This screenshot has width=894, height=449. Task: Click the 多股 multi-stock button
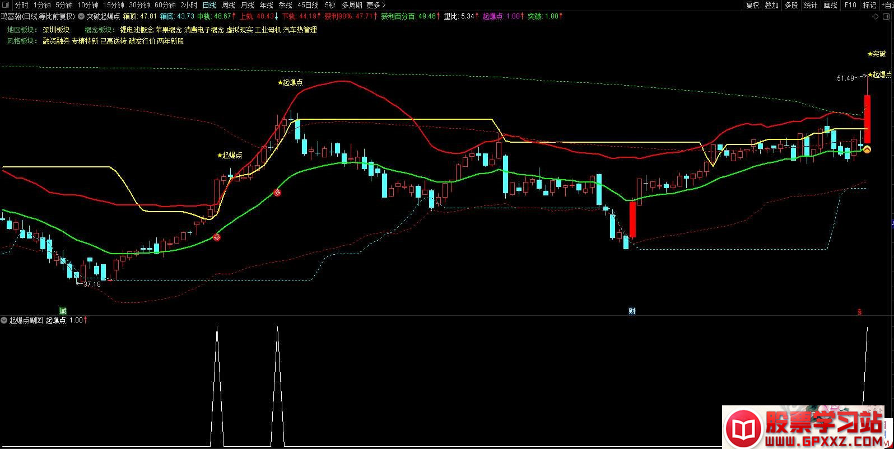(x=790, y=5)
